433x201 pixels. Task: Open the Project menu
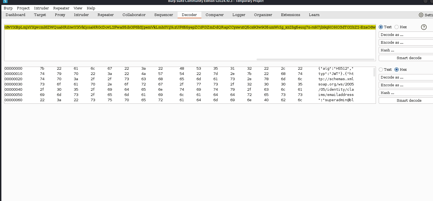click(23, 8)
